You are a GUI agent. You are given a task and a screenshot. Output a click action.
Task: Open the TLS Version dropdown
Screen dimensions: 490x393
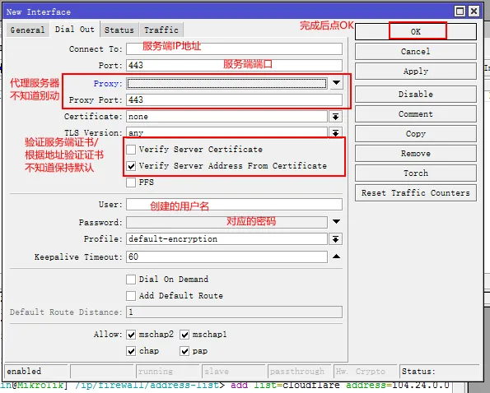[336, 133]
